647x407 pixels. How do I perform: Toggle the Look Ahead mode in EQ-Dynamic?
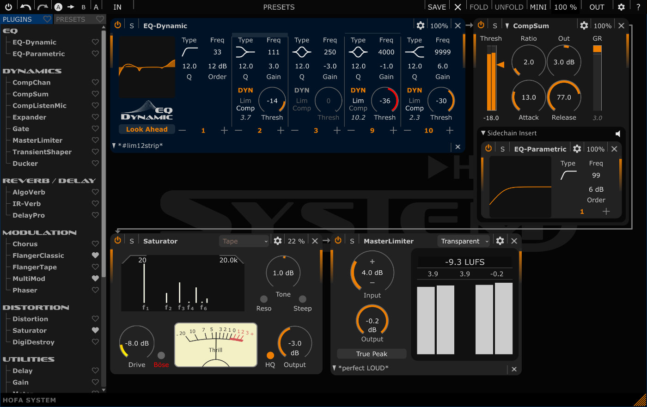pos(146,129)
